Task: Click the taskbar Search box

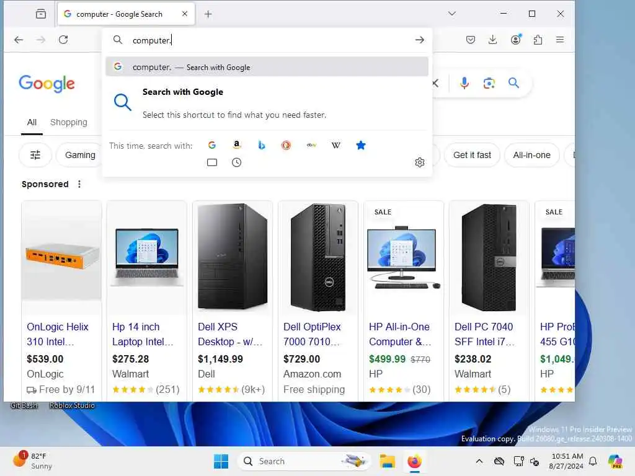Action: pyautogui.click(x=304, y=461)
